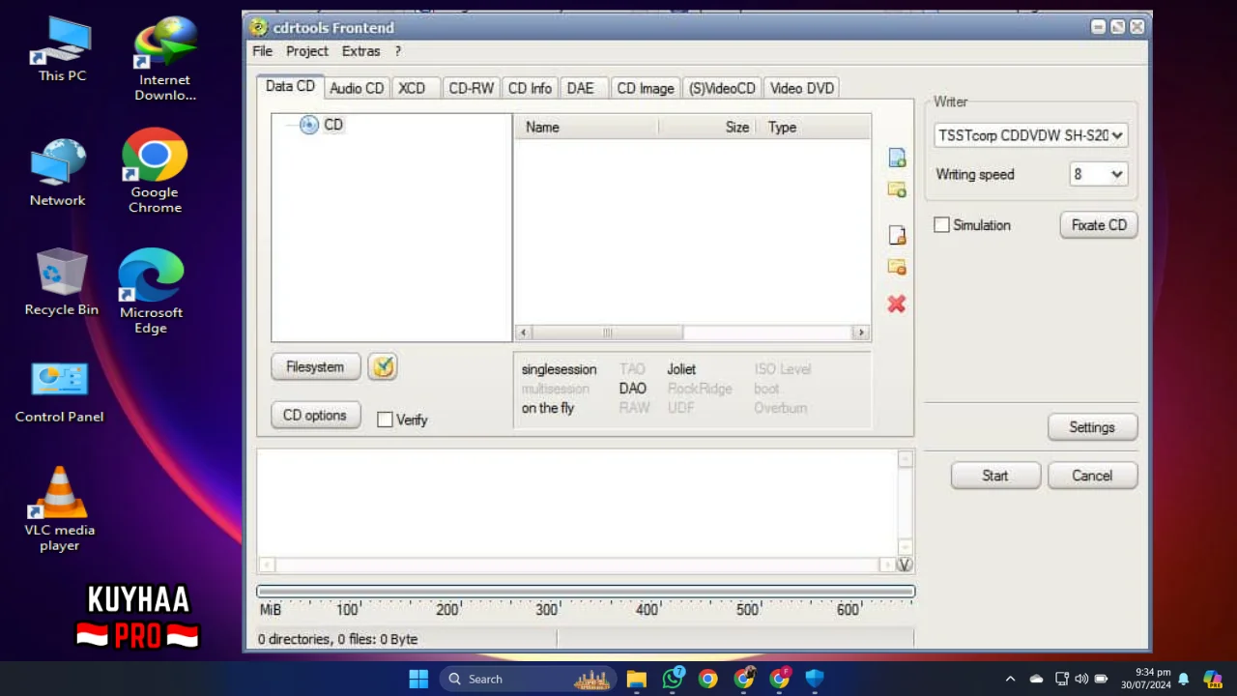Viewport: 1237px width, 696px height.
Task: Open Windows Security shield on taskbar
Action: [x=815, y=679]
